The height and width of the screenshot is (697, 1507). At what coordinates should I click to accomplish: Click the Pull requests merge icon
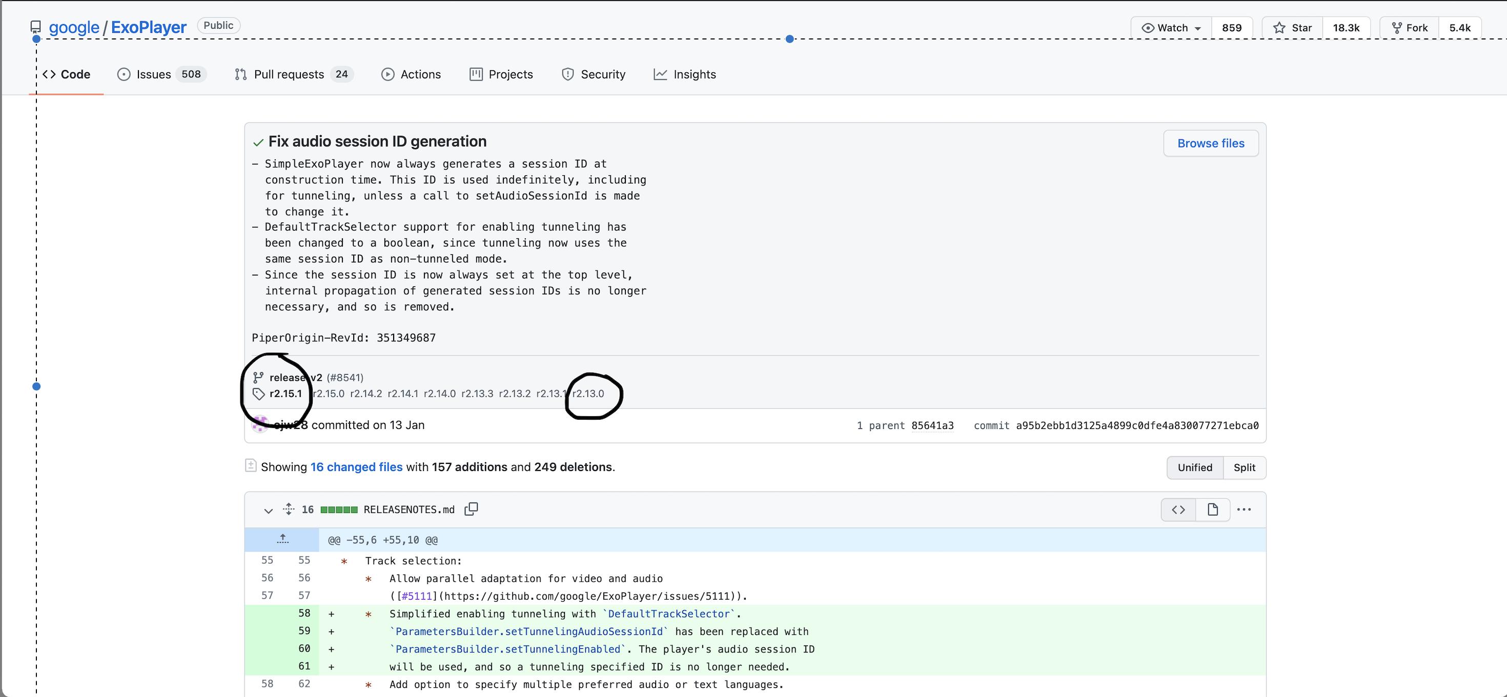click(x=240, y=74)
